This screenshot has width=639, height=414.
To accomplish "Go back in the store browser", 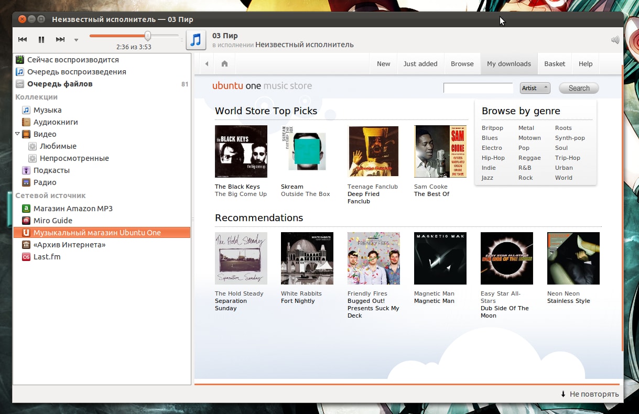I will click(207, 64).
